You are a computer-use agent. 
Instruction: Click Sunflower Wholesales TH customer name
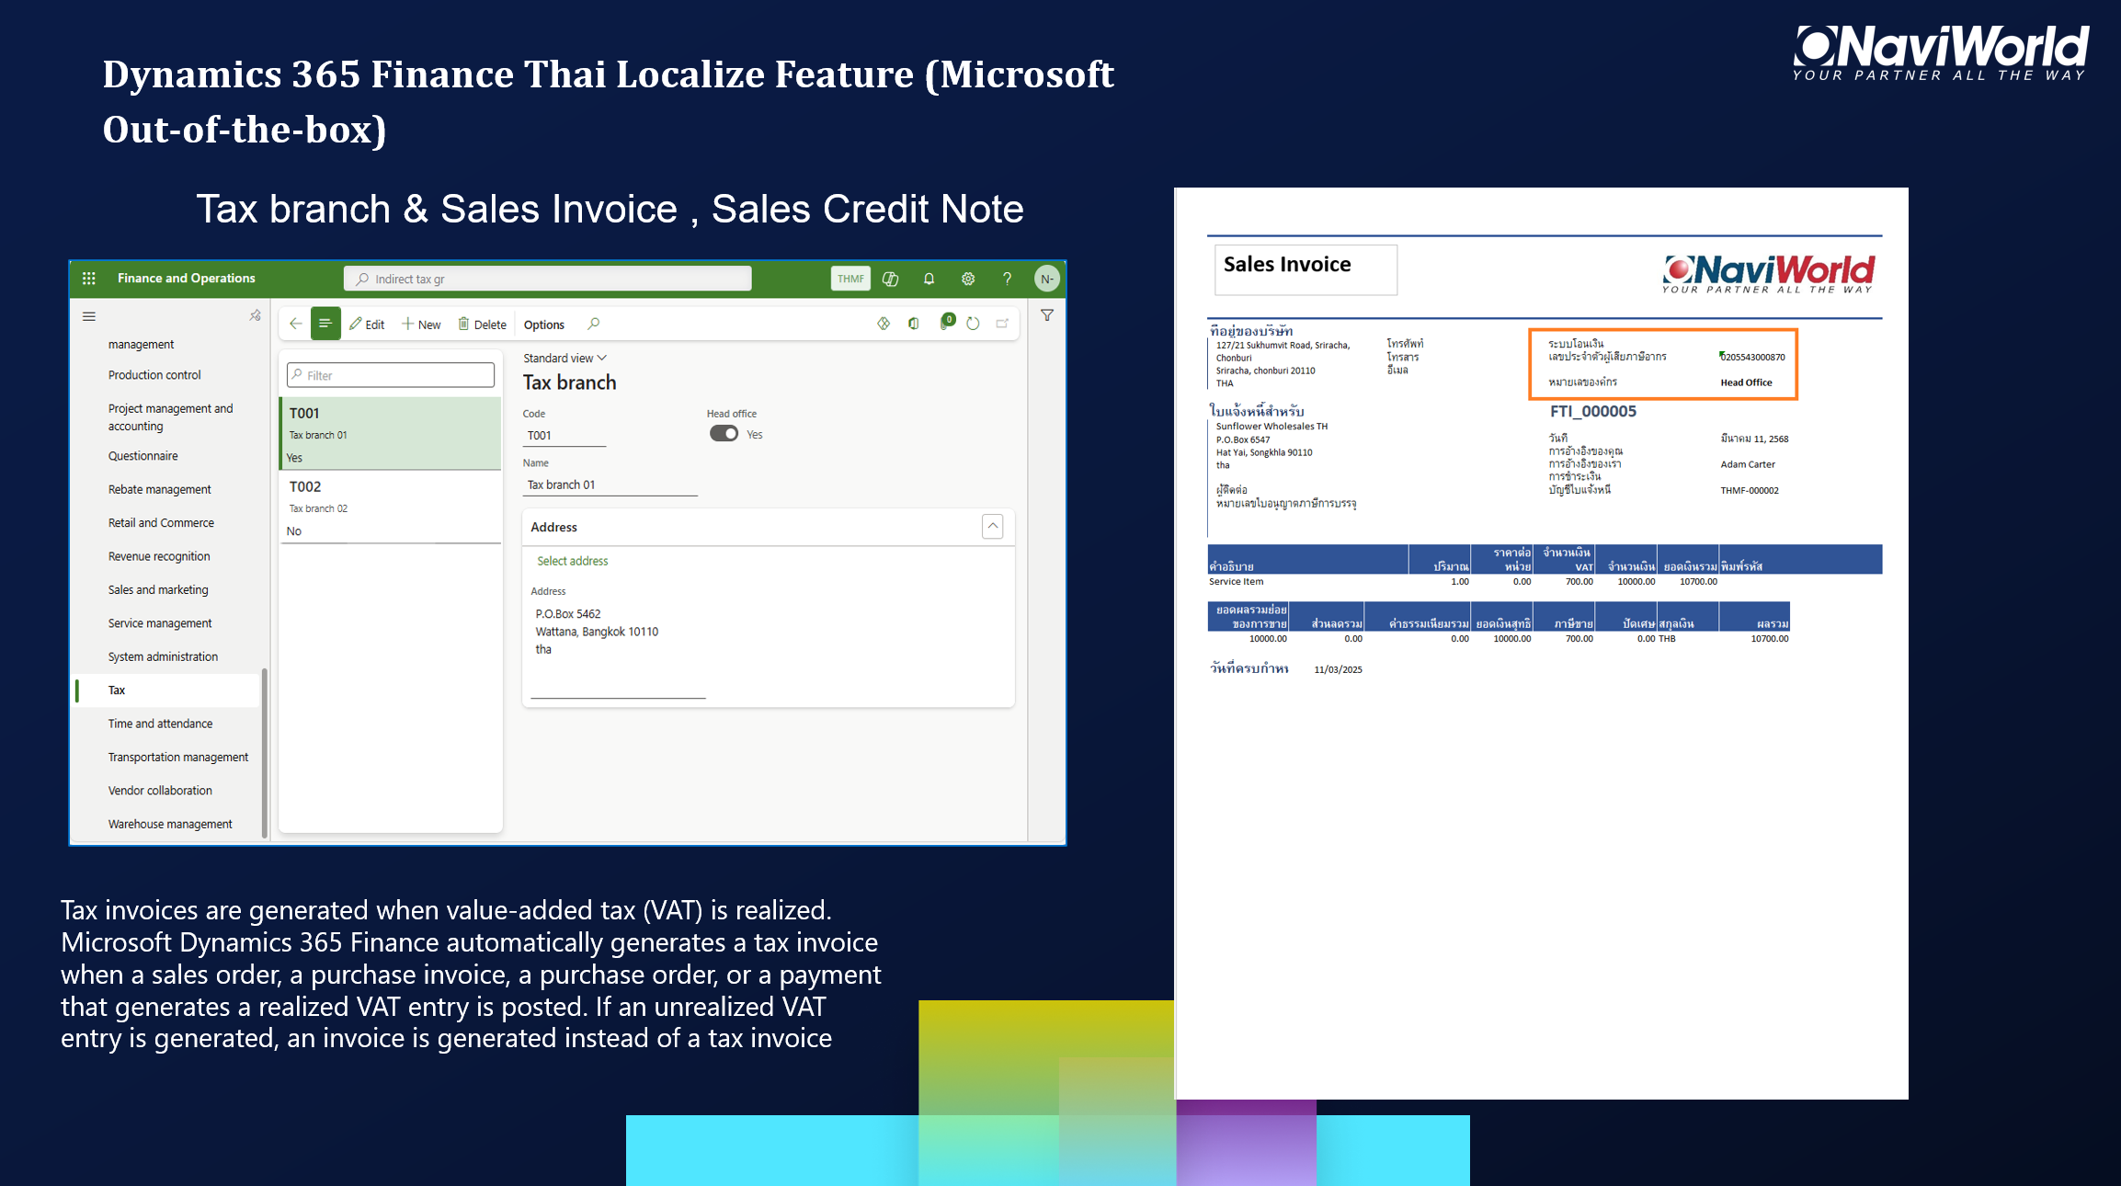(x=1271, y=427)
